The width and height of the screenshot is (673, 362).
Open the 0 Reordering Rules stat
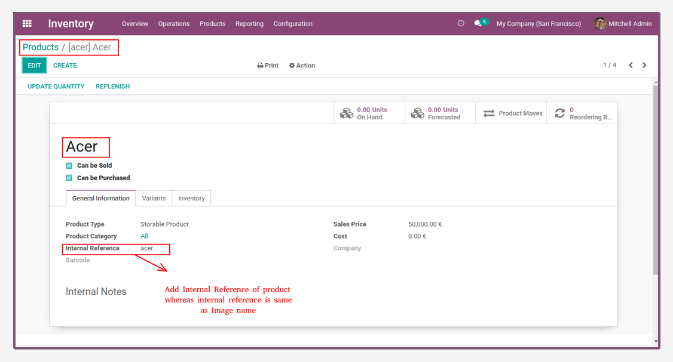(x=582, y=113)
